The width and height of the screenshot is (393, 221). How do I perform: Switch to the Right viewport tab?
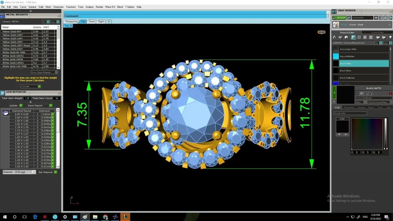pyautogui.click(x=101, y=22)
